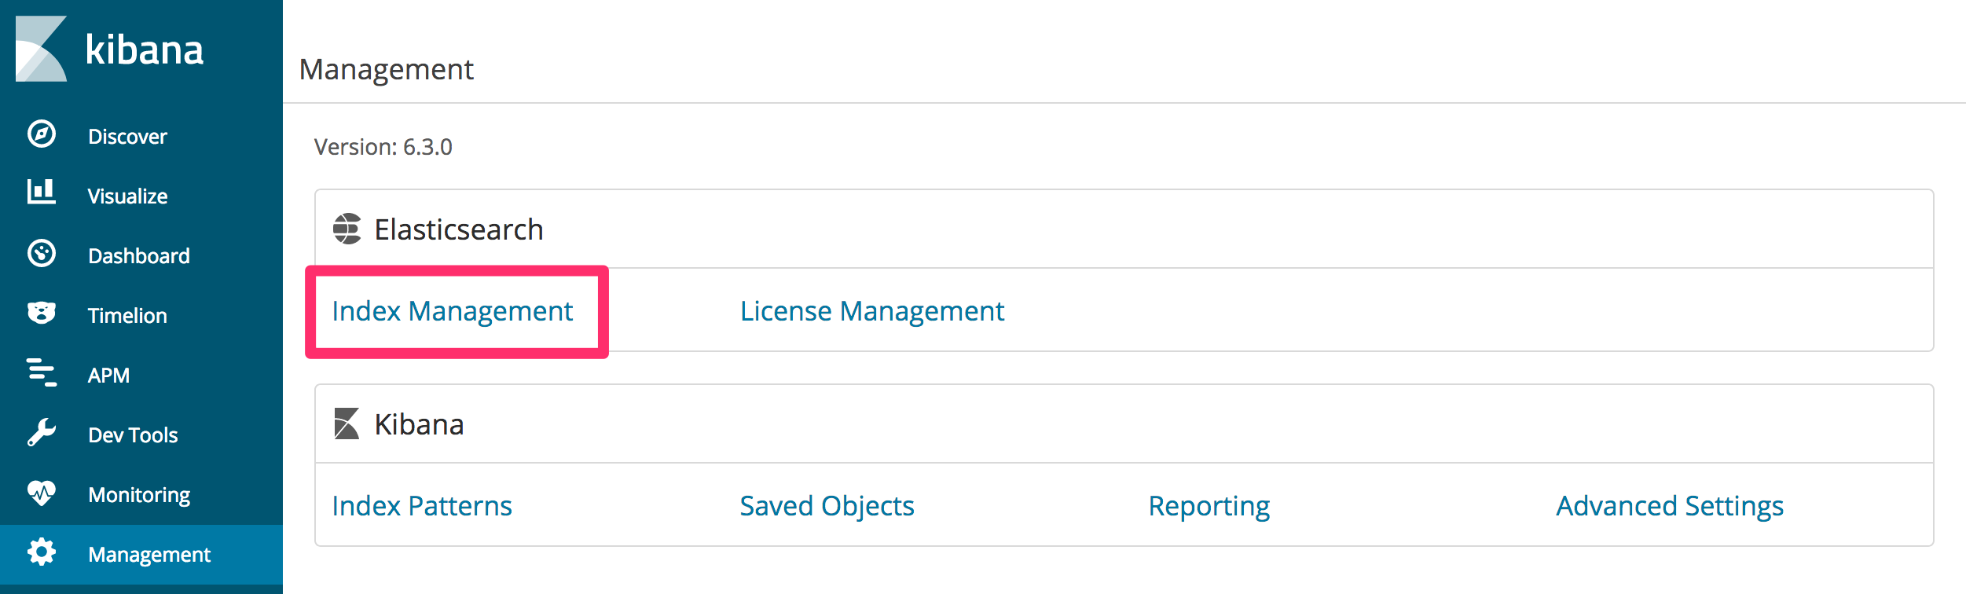Open Discover via compass icon

(x=42, y=134)
